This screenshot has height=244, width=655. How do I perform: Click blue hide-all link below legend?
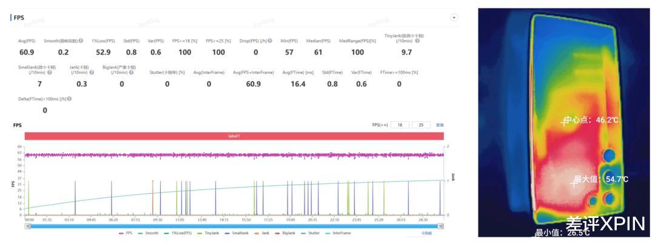pos(426,233)
